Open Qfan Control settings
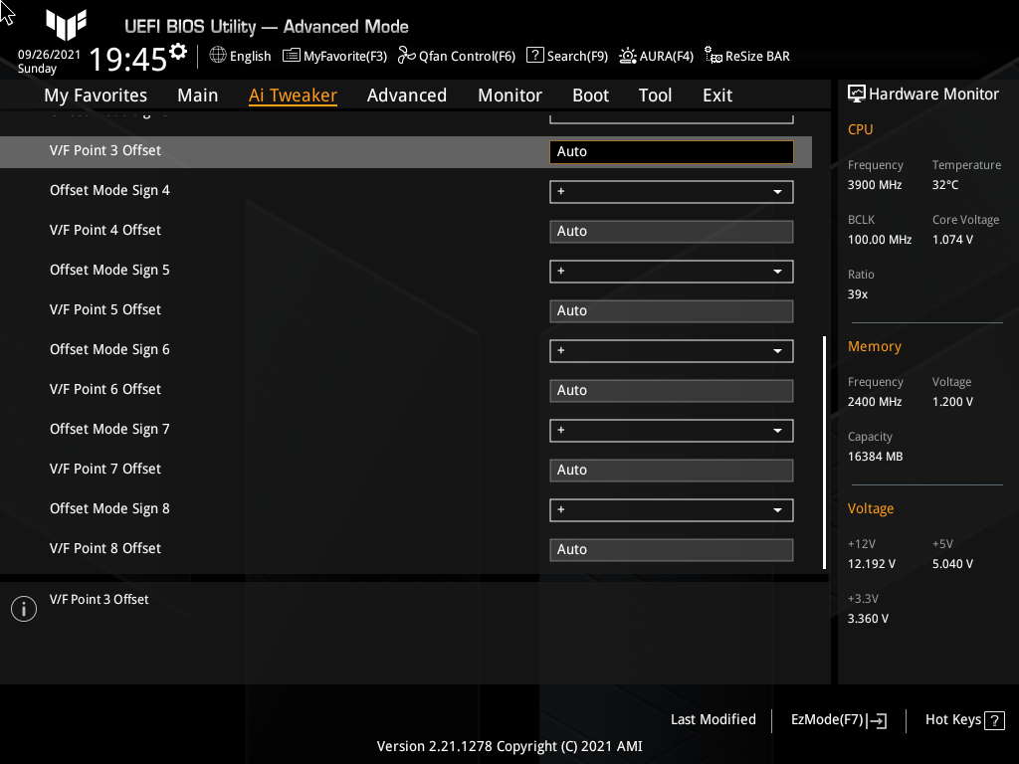 point(456,56)
